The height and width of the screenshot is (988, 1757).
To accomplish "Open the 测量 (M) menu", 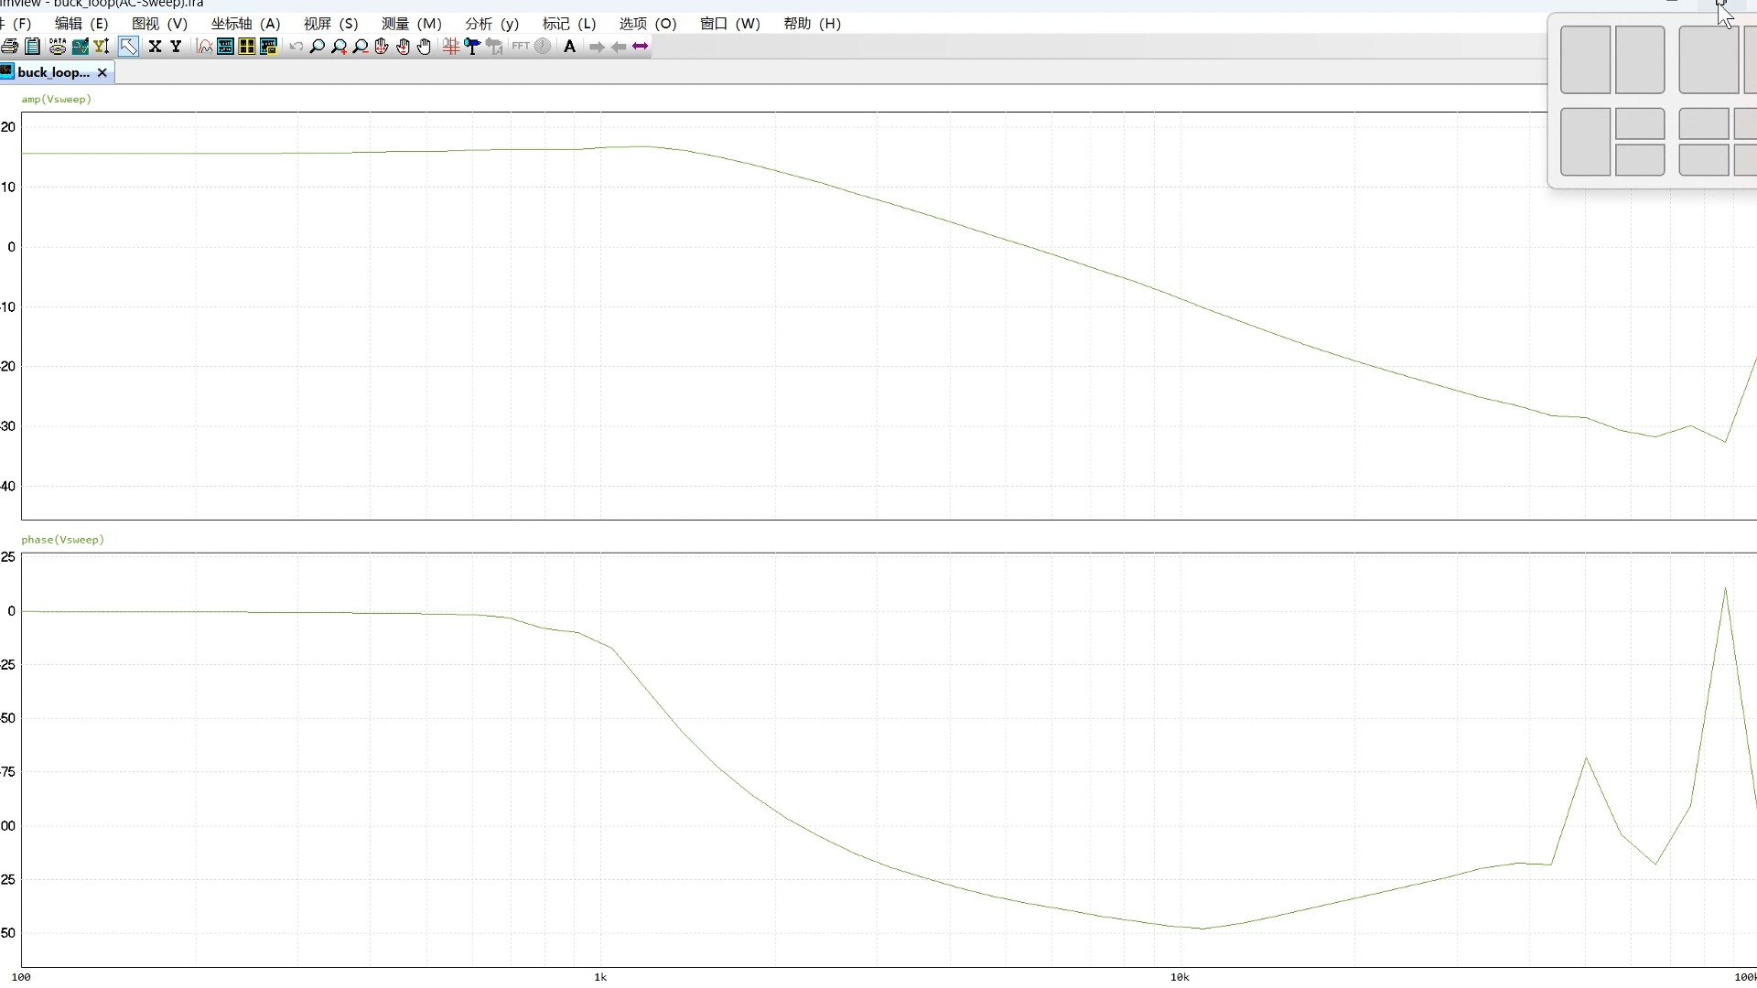I will pos(411,24).
